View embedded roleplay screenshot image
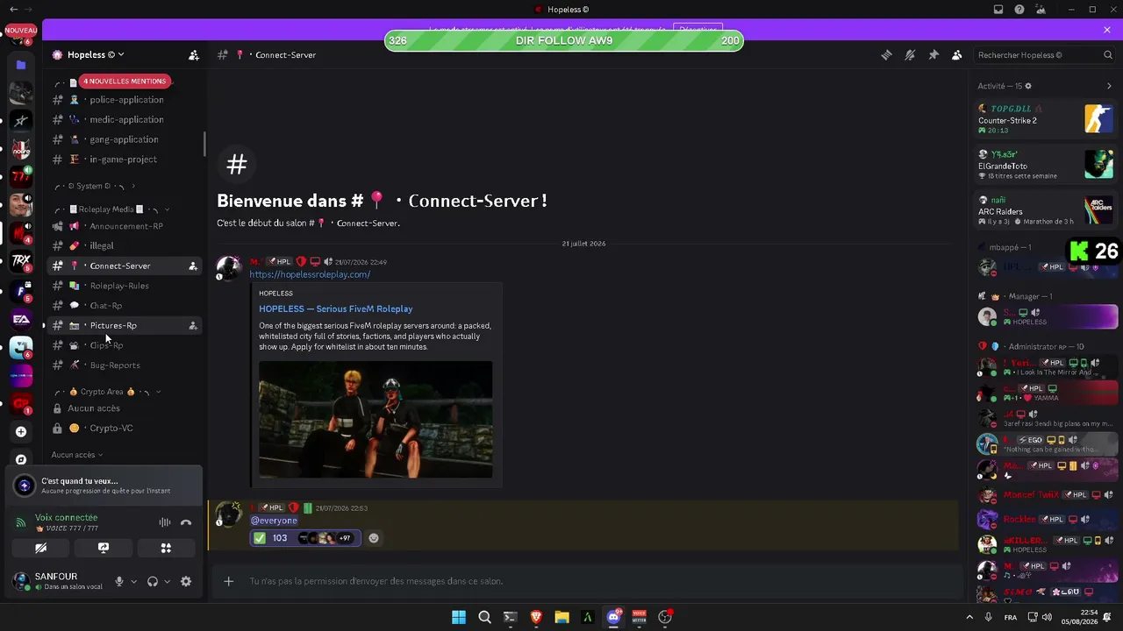The width and height of the screenshot is (1123, 631). click(x=376, y=420)
